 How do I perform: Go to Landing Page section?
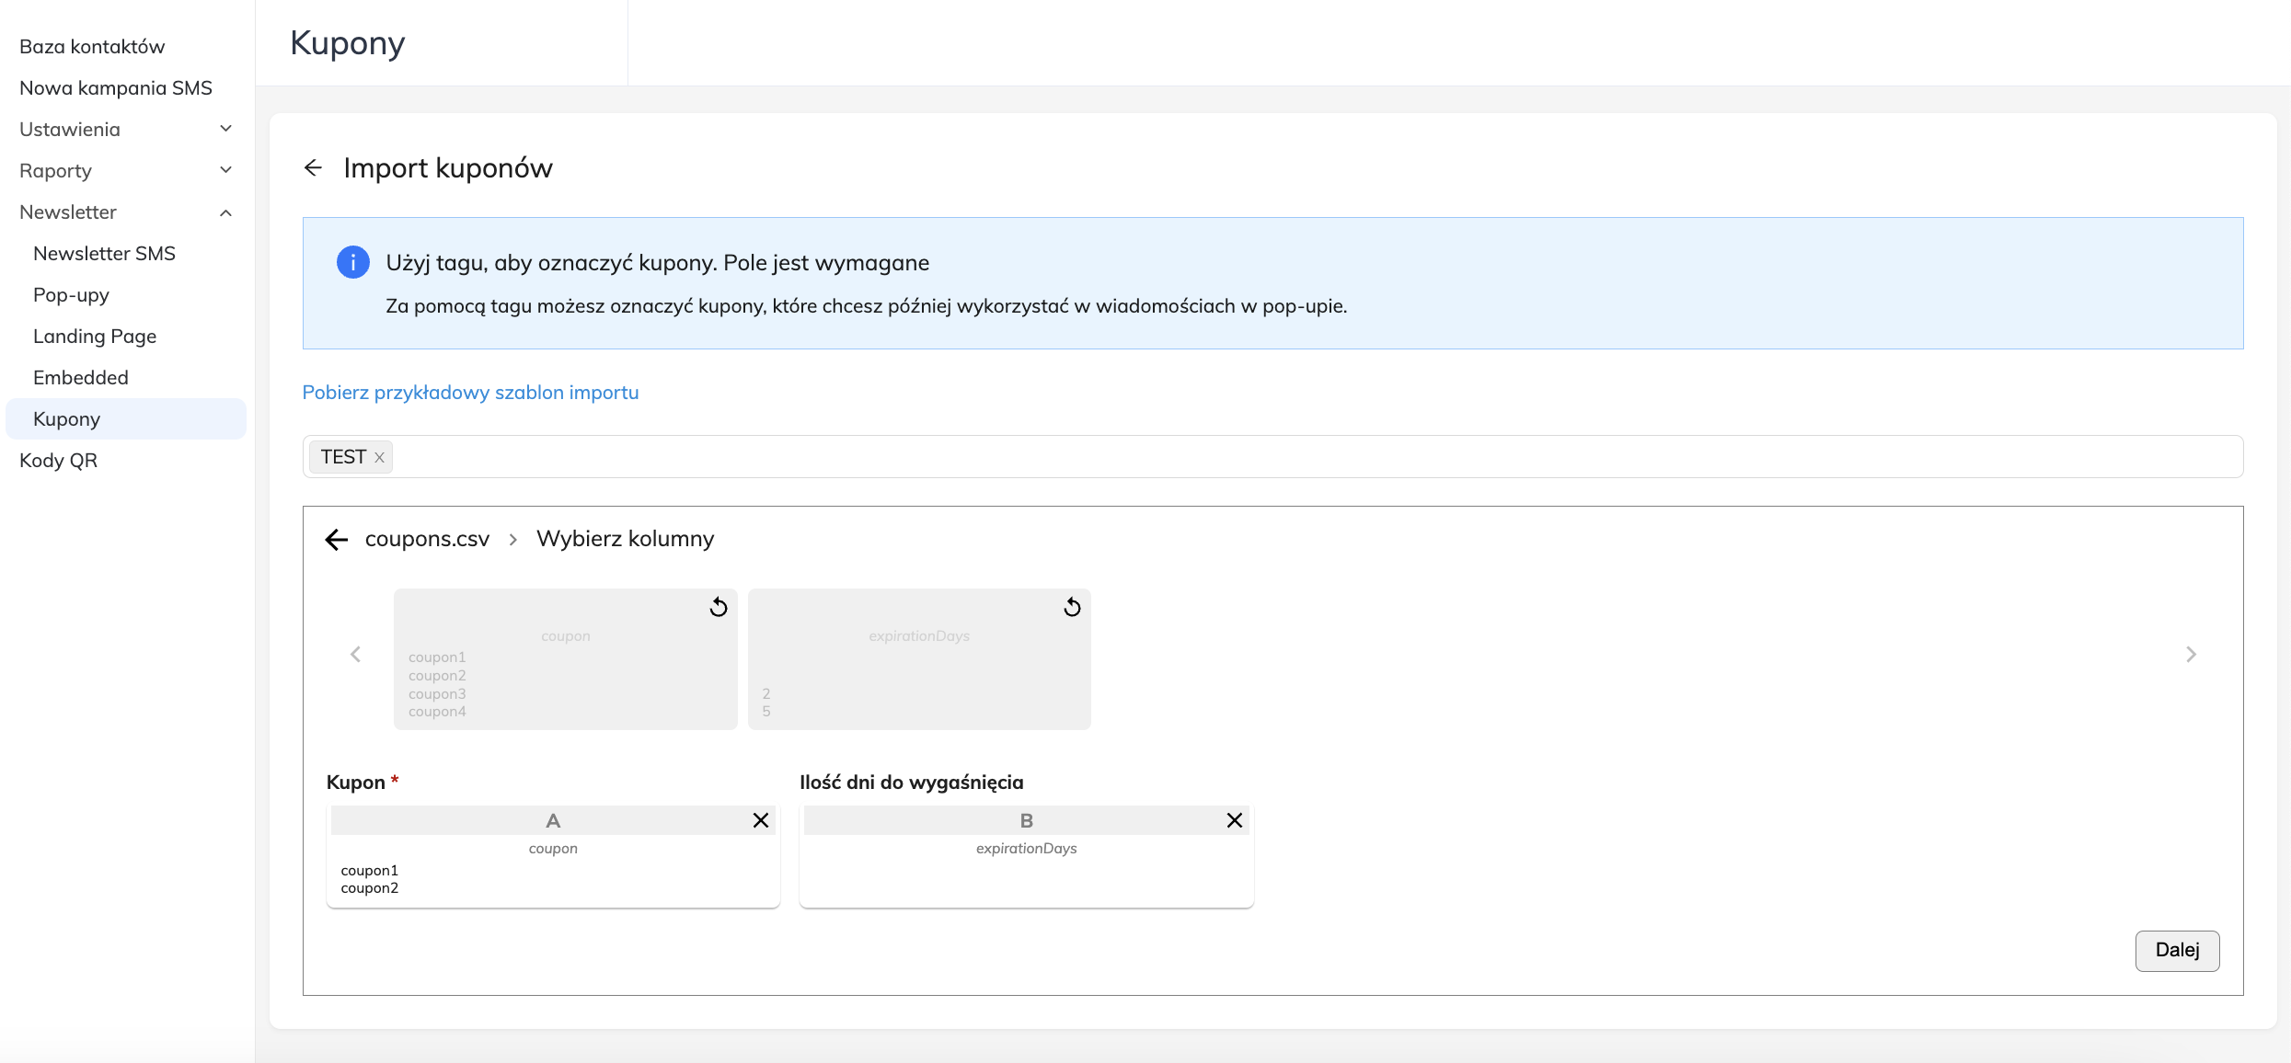point(95,336)
